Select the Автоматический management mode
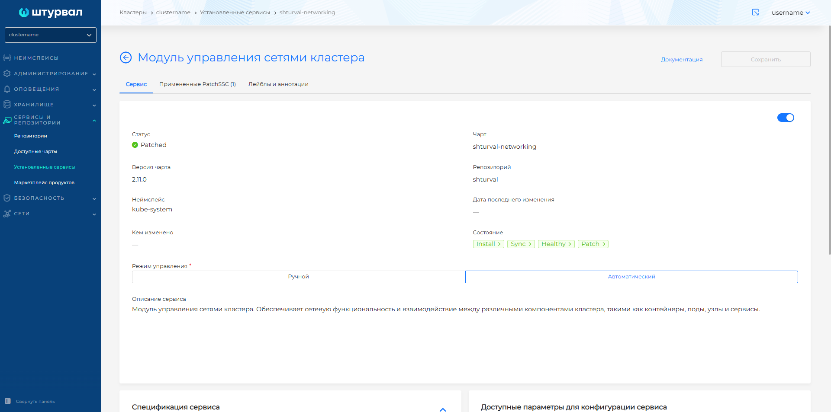This screenshot has width=831, height=412. pyautogui.click(x=631, y=277)
